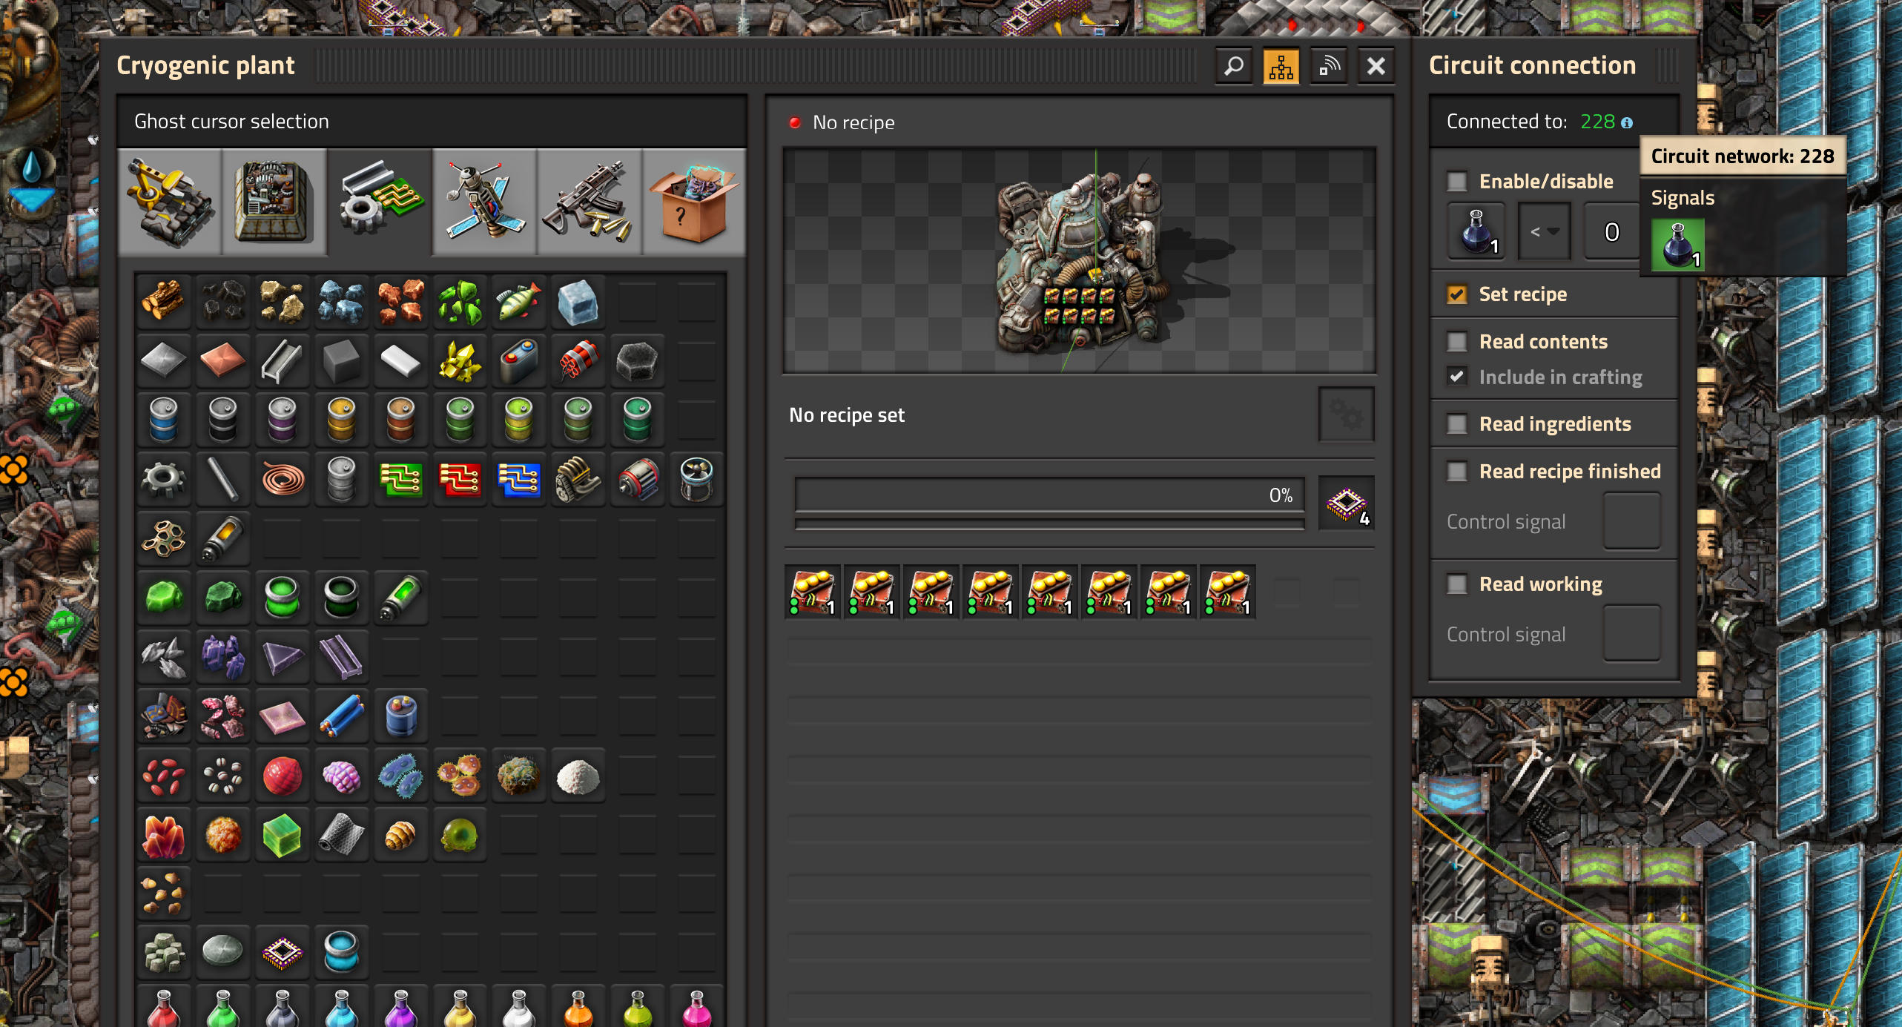Switch to the Production category tab
1902x1027 pixels.
274,202
